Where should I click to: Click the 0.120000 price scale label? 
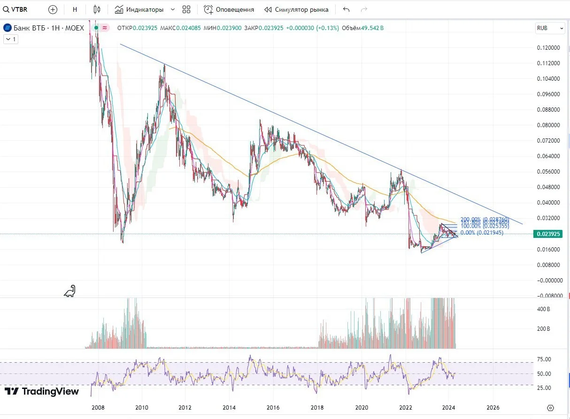point(548,48)
